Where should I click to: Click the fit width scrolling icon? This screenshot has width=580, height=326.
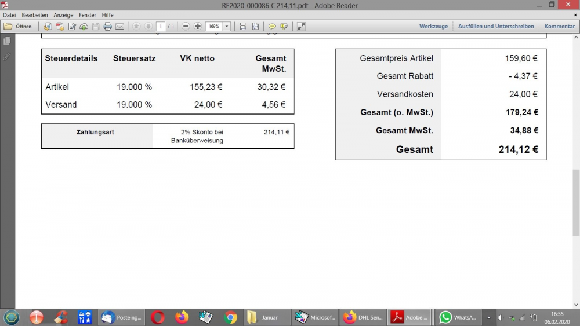pos(243,26)
